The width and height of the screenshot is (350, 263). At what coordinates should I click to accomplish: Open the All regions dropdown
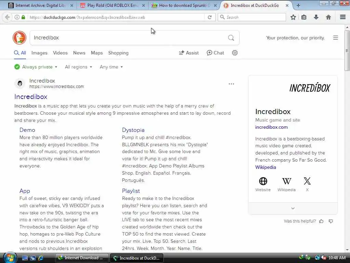click(78, 67)
